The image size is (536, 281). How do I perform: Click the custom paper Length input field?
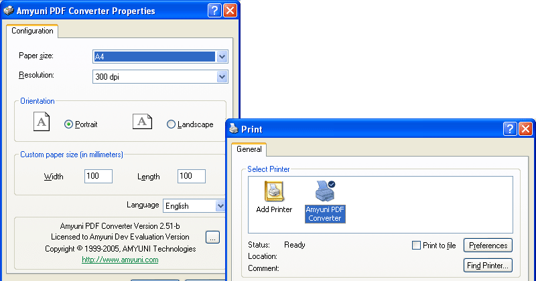click(192, 176)
